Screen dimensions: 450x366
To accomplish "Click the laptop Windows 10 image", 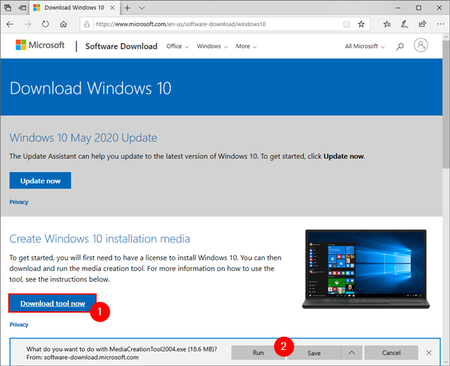I will [366, 269].
